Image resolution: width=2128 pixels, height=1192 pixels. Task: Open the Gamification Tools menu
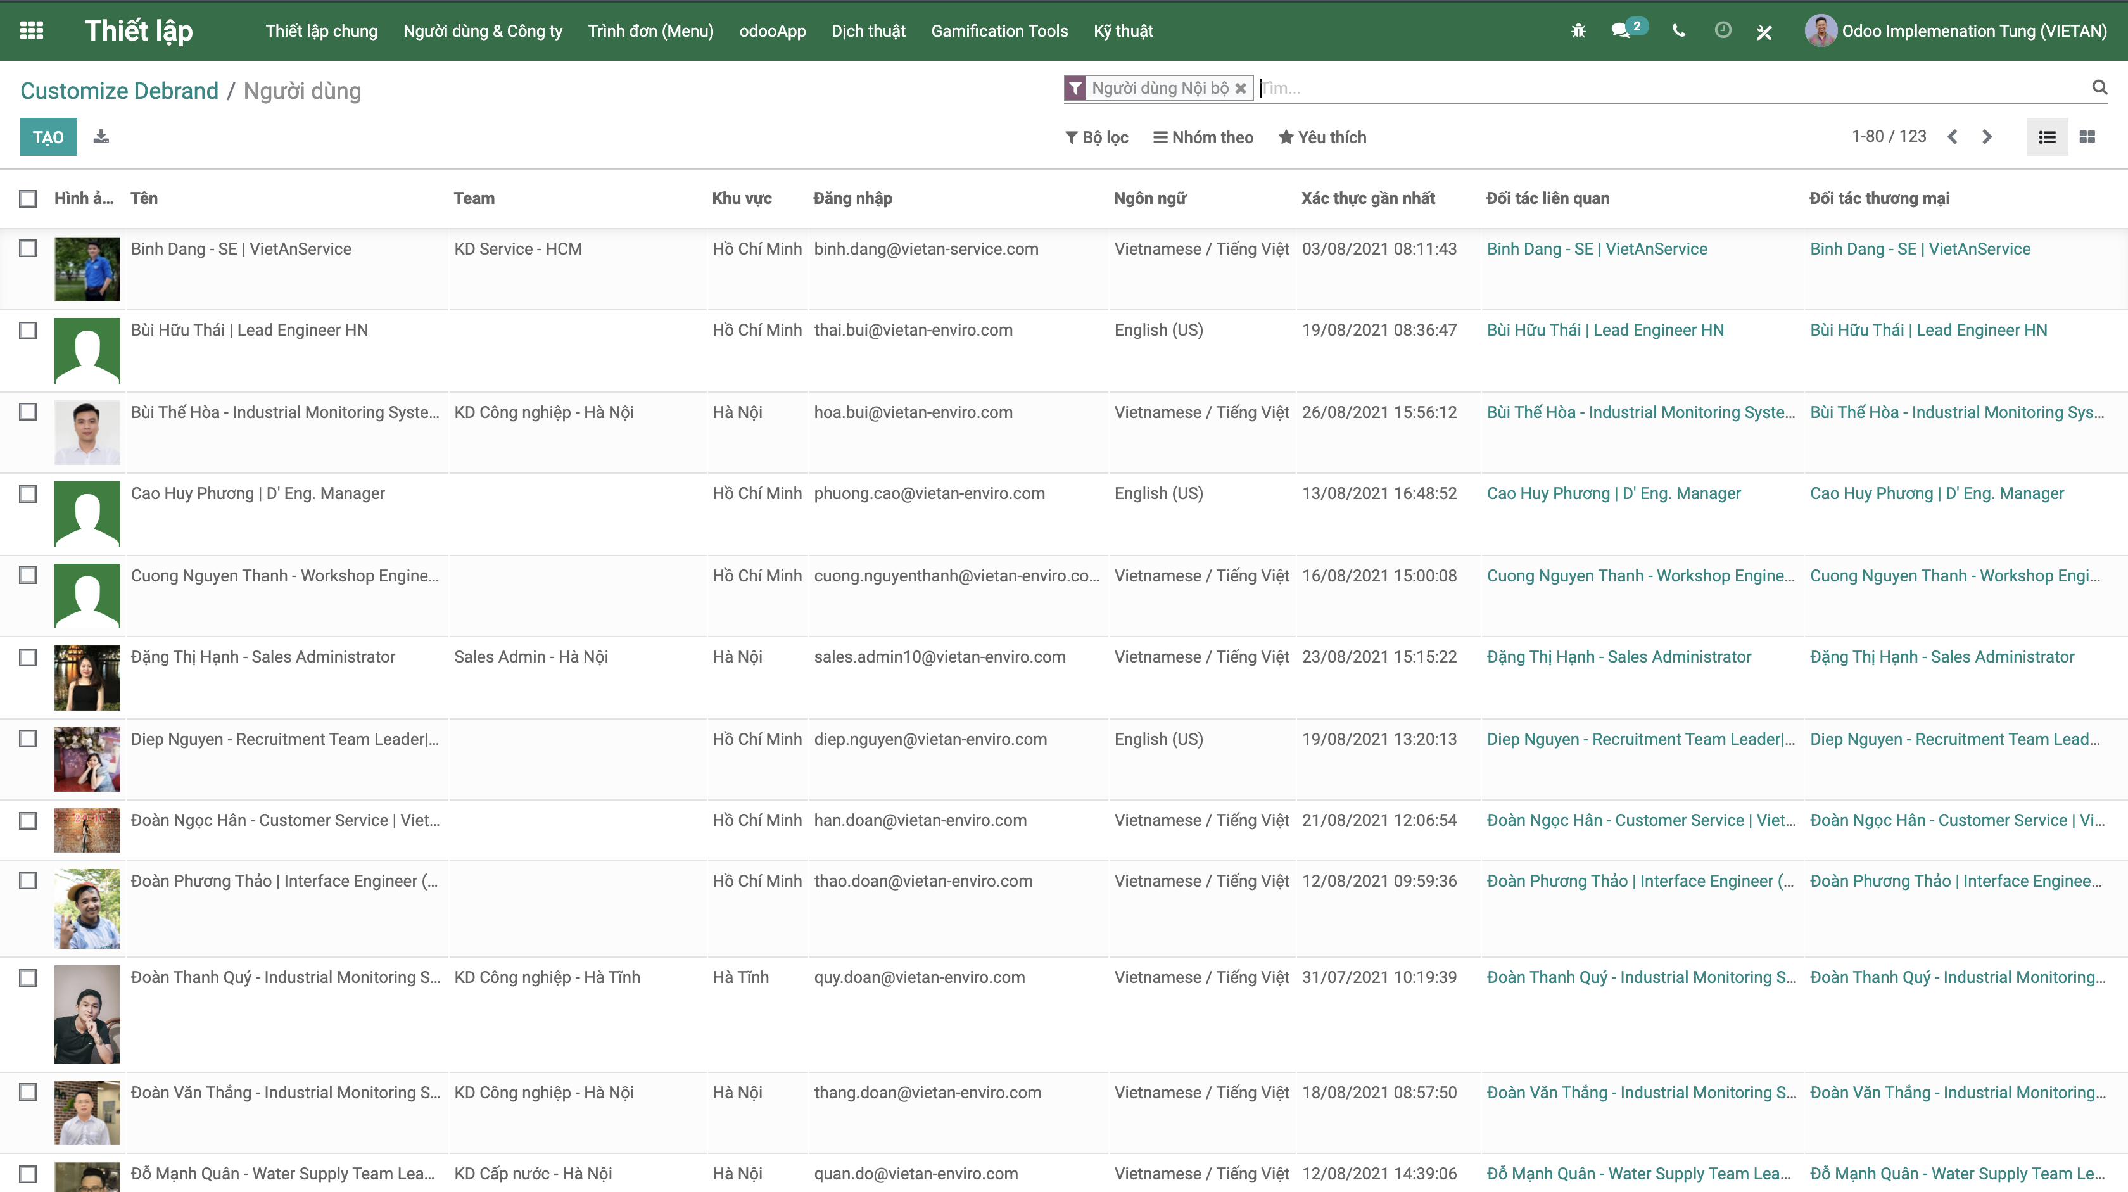[x=999, y=30]
